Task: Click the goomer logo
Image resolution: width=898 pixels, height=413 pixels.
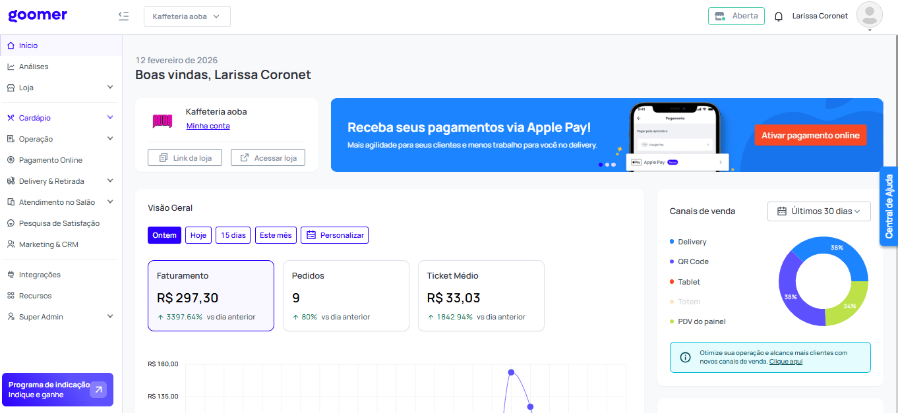Action: (x=38, y=15)
